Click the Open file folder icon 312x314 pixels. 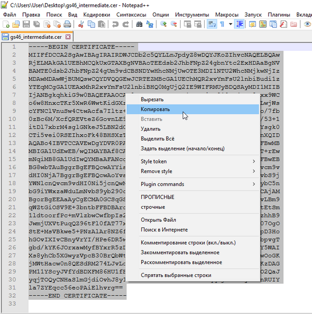[16, 25]
